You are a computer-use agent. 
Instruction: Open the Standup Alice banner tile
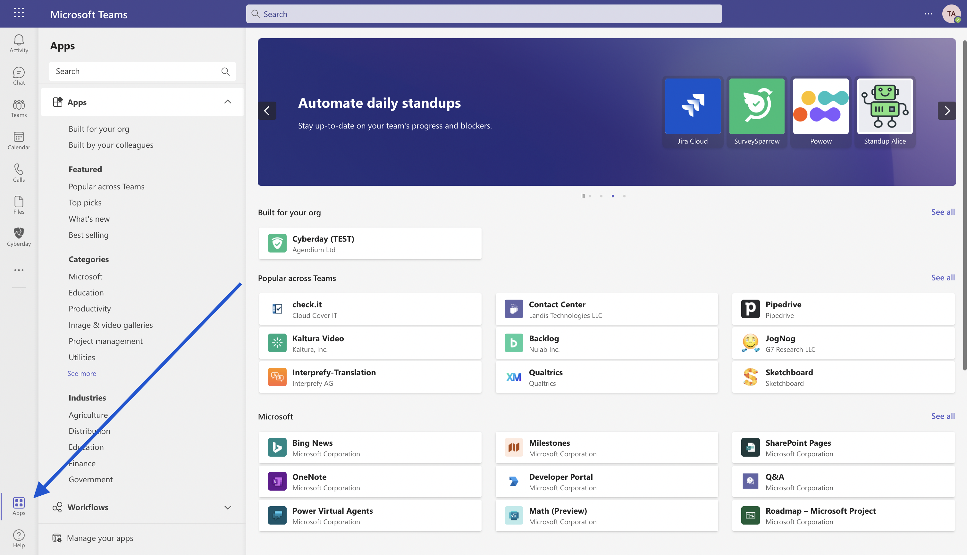tap(885, 112)
